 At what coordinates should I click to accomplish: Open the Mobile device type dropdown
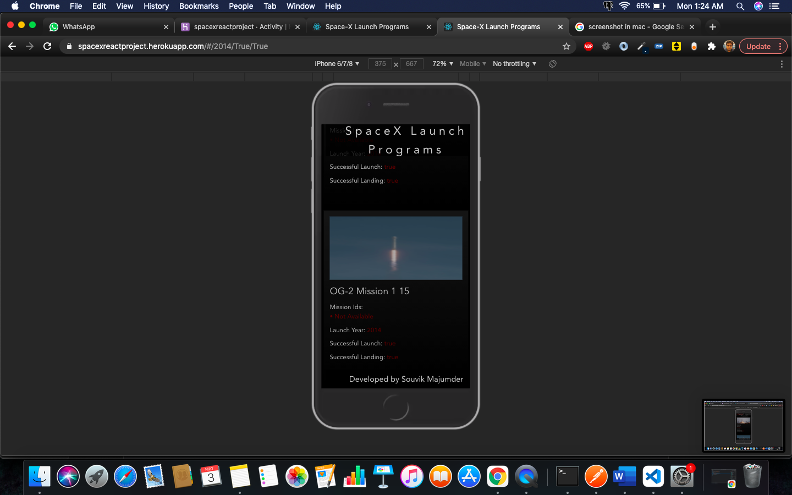(473, 64)
